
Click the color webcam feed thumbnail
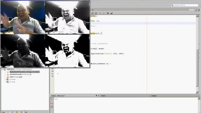tap(23, 17)
